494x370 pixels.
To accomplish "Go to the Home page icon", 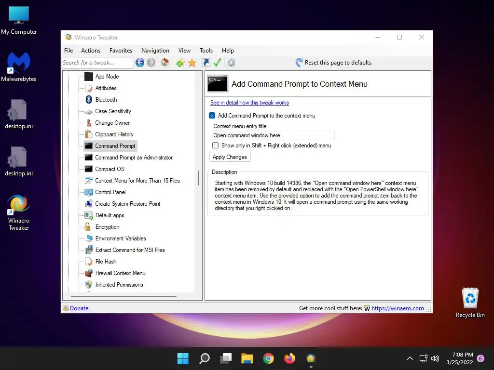I will tap(165, 62).
